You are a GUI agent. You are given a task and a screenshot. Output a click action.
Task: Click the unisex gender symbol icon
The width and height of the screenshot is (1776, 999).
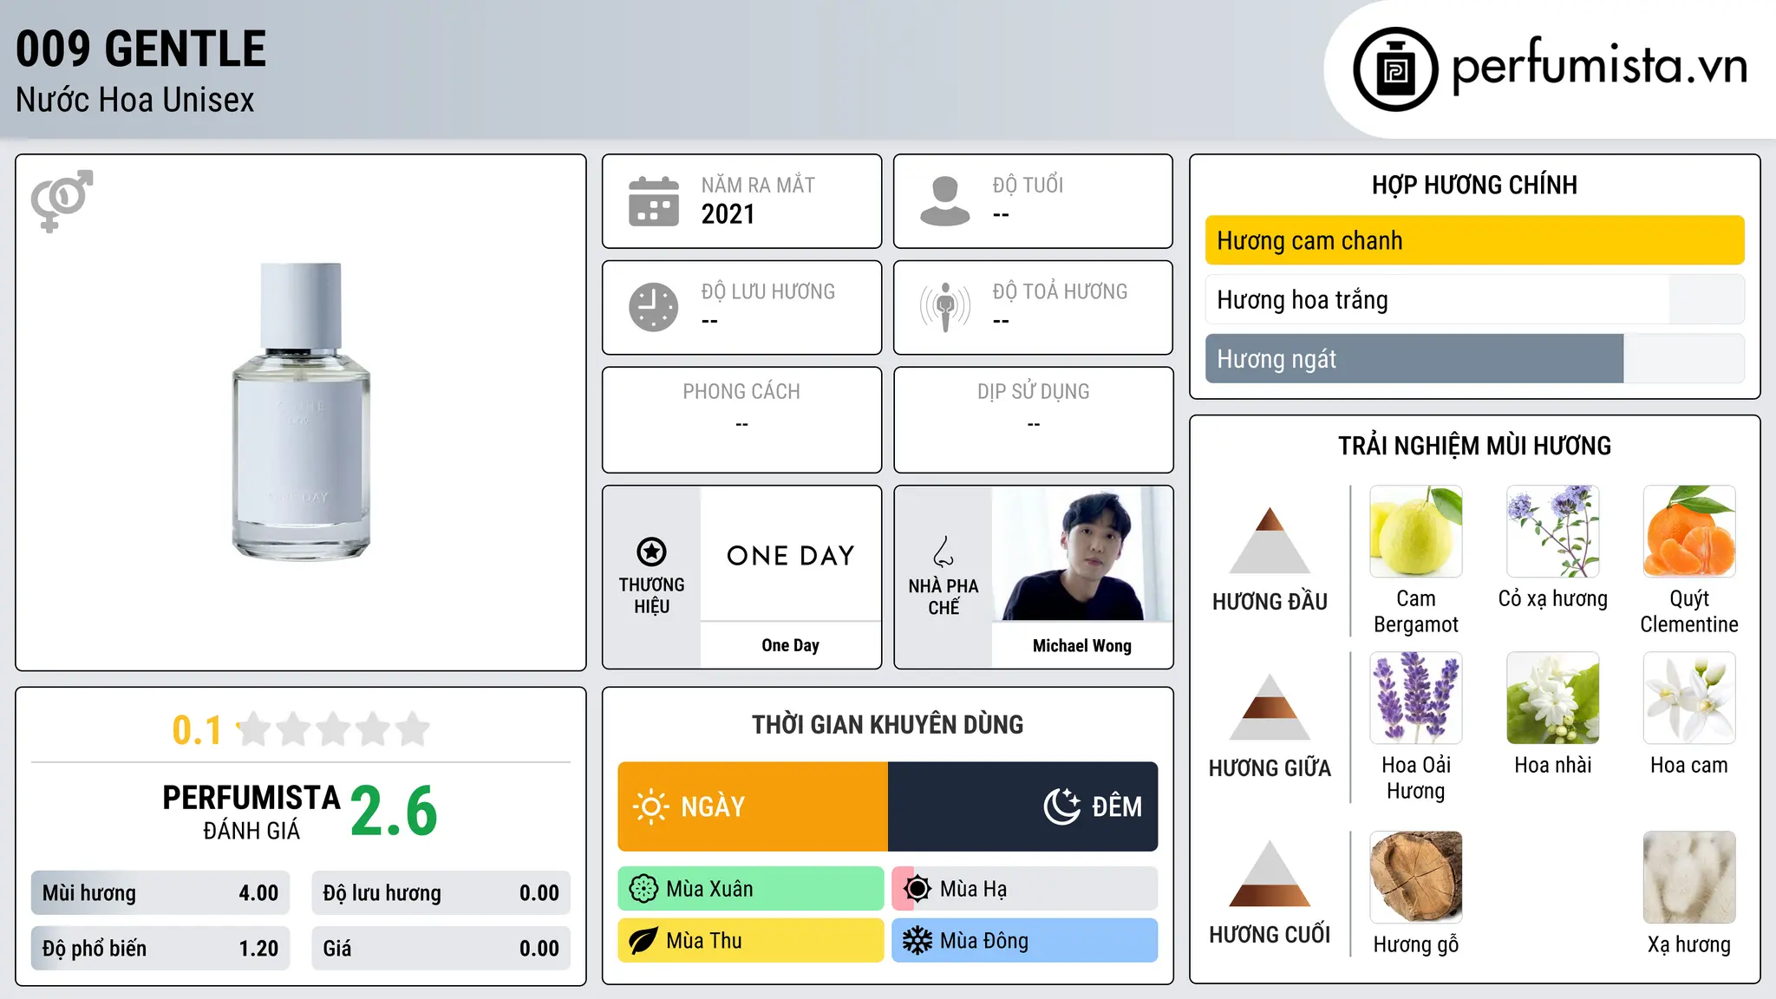point(62,201)
